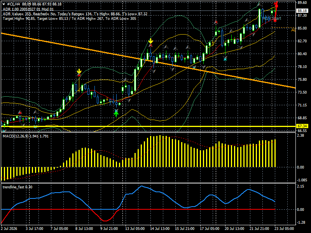Click the 21 Jul 21:00 time label
311x233 pixels.
(x=259, y=228)
